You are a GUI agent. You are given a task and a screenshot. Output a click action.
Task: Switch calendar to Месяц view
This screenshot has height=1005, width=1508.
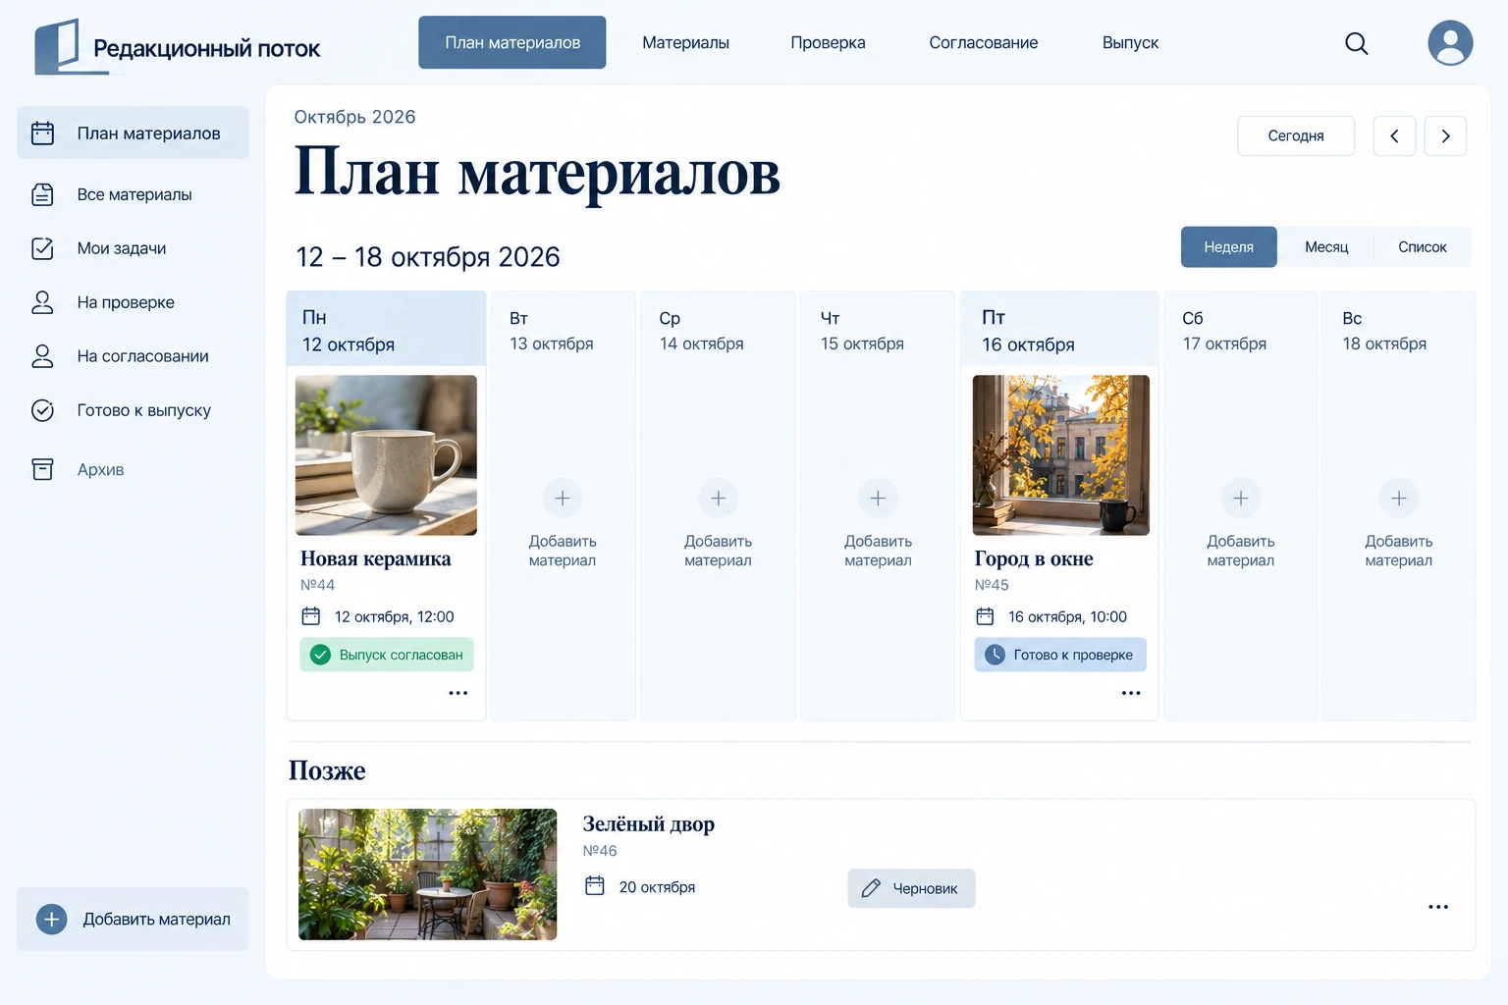click(1326, 247)
